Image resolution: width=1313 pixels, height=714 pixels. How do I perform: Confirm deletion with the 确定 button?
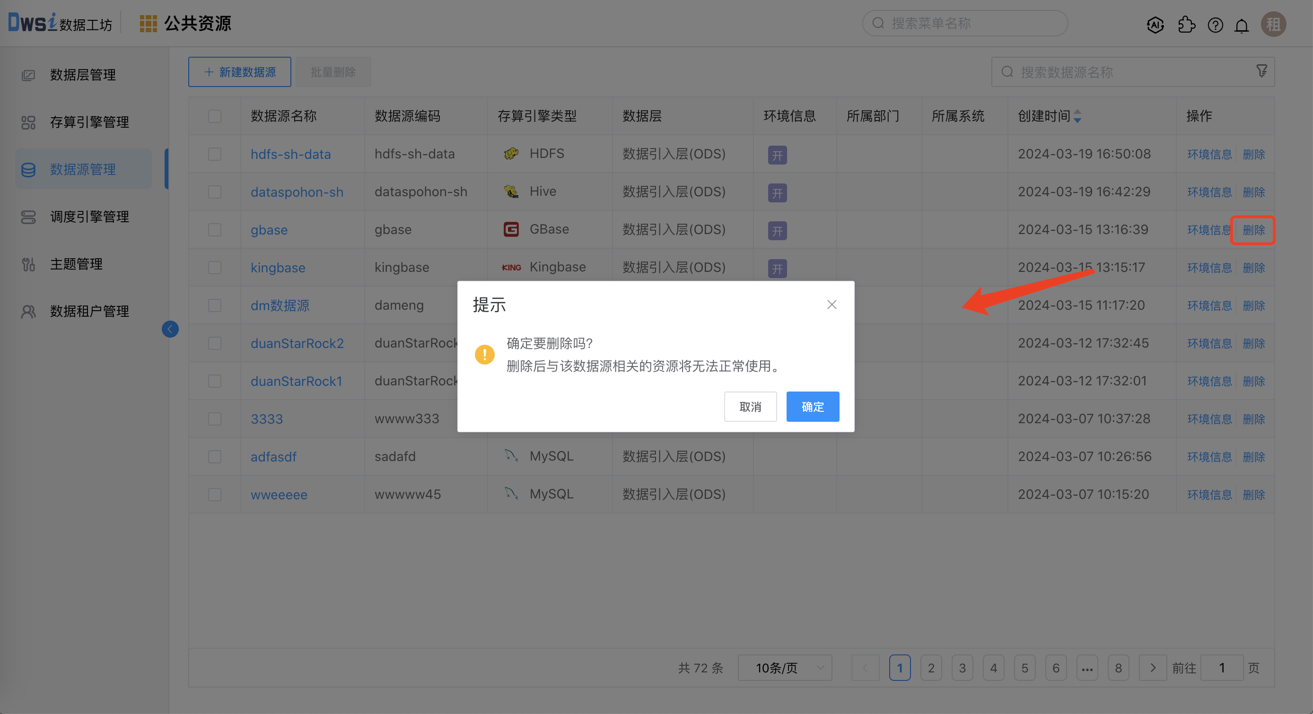813,406
